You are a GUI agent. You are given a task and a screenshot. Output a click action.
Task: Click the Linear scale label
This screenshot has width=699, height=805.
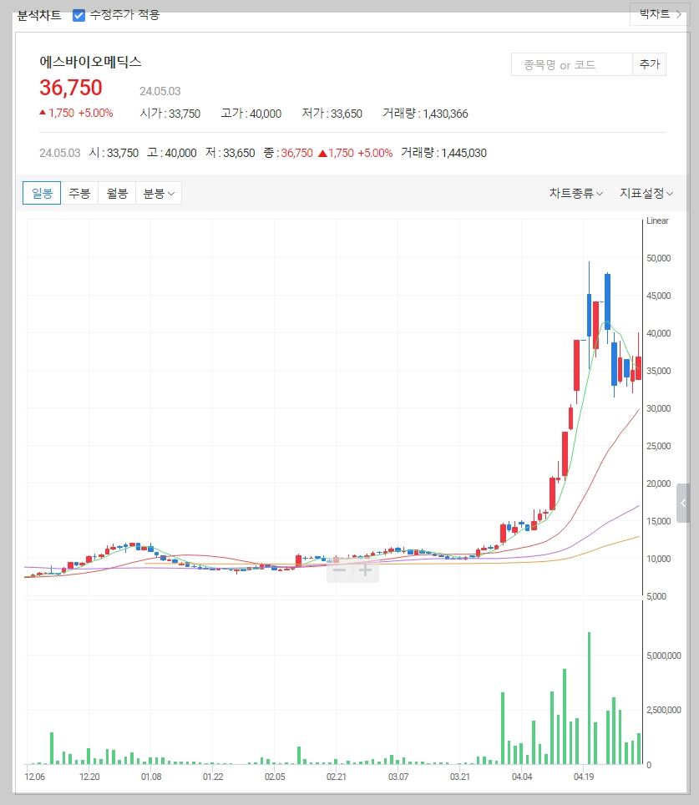point(657,220)
